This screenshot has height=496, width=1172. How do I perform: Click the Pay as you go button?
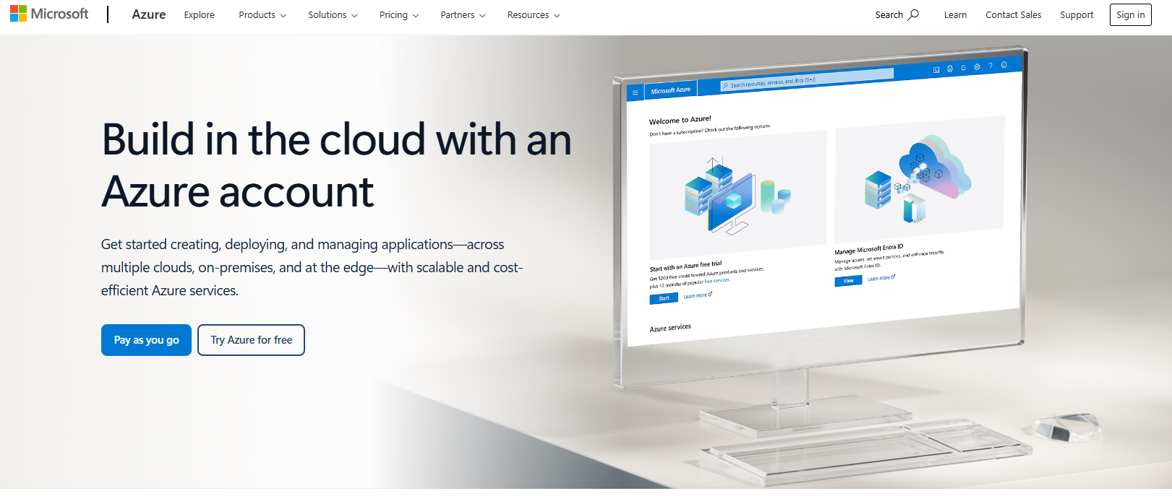pos(146,340)
